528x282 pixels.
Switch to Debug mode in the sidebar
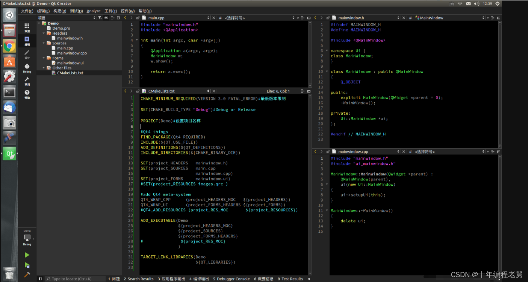click(27, 68)
